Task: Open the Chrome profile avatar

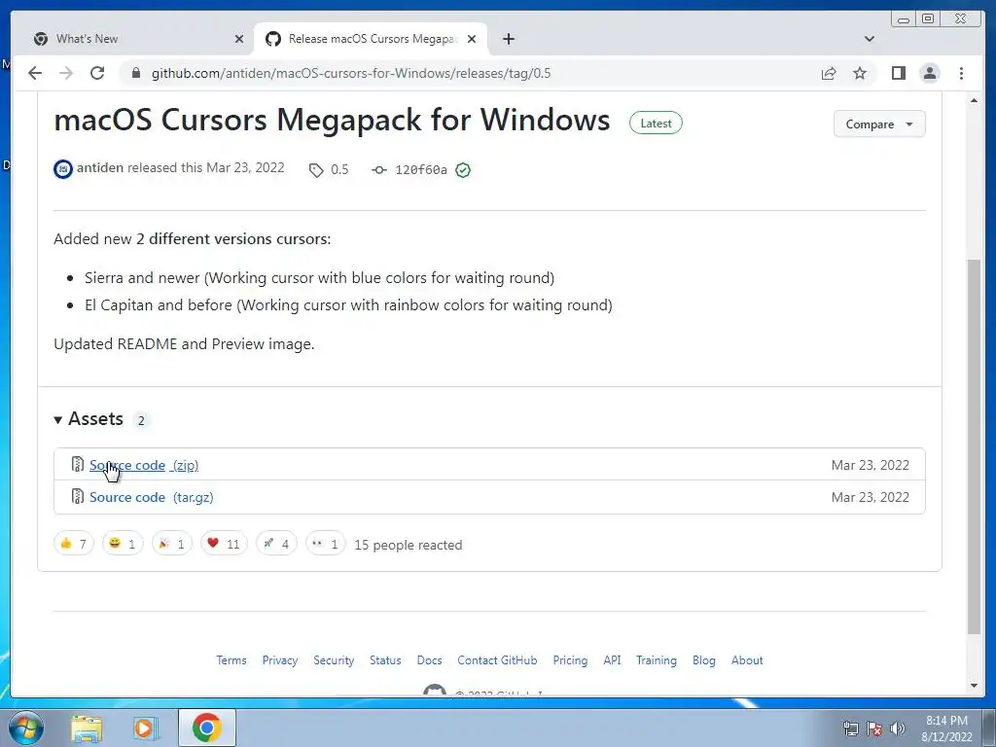Action: (x=930, y=73)
